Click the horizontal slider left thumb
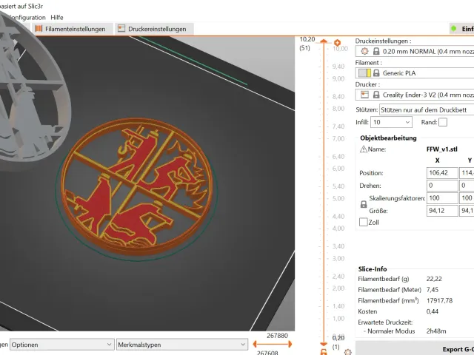Image resolution: width=474 pixels, height=355 pixels. [255, 344]
